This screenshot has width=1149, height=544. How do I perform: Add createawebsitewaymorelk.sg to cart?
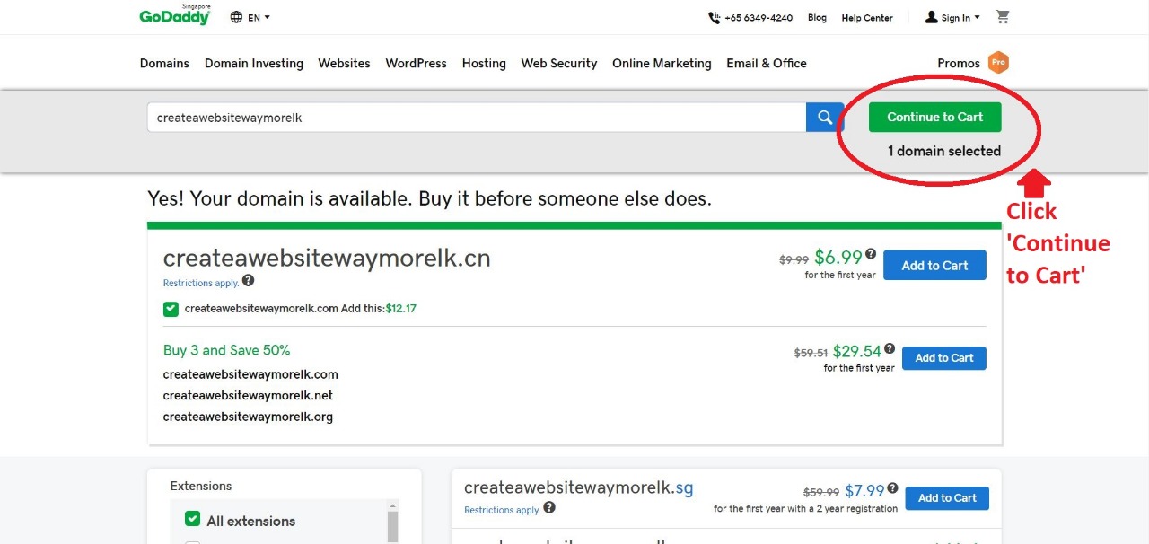click(x=947, y=498)
